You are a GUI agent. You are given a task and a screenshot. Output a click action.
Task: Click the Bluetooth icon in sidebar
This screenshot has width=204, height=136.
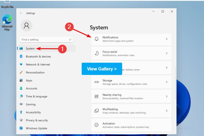pyautogui.click(x=21, y=56)
